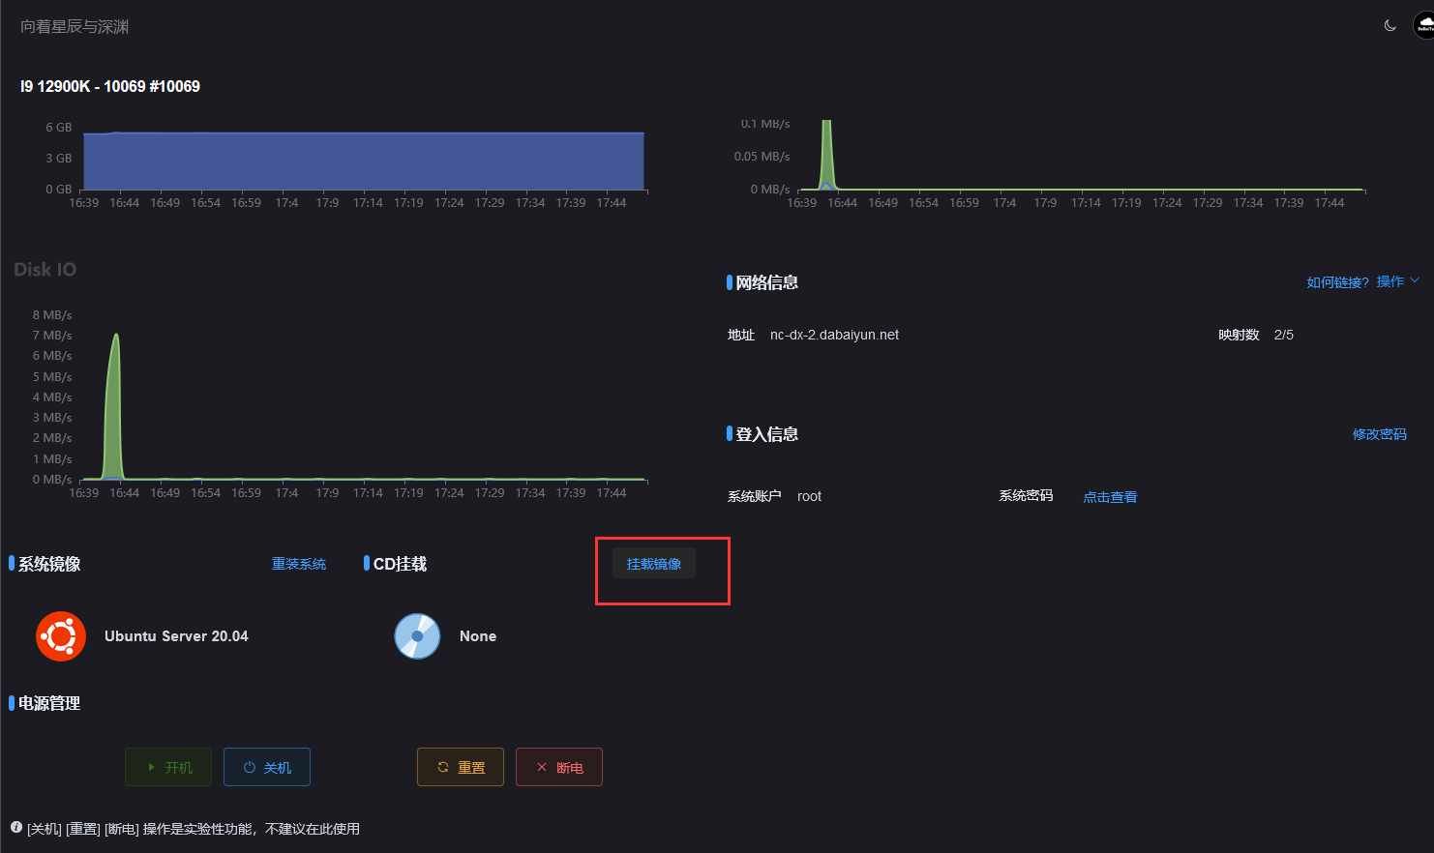This screenshot has height=853, width=1434.
Task: Click the 开机 power-on button
Action: point(168,767)
